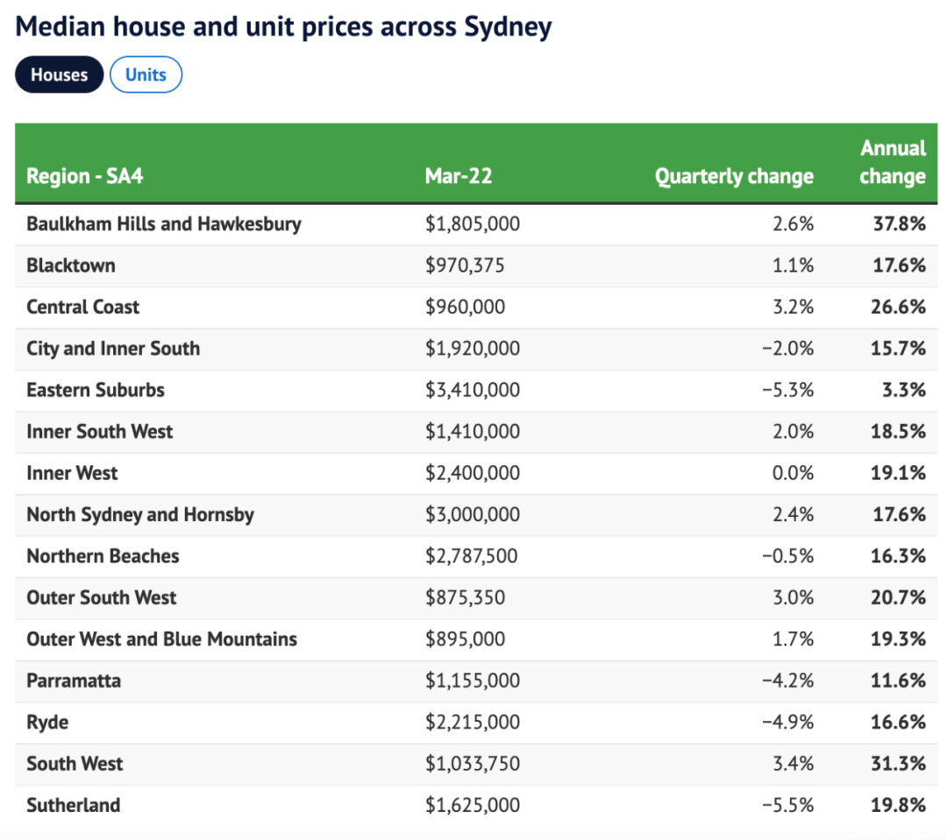
Task: Click the $970,375 price cell
Action: 465,265
